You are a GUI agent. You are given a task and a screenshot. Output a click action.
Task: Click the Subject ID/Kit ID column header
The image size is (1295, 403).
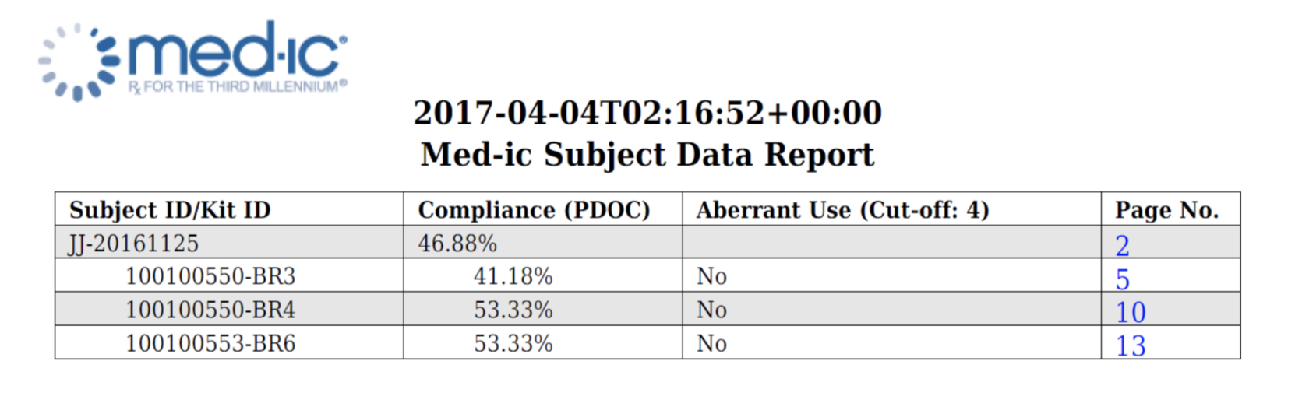(170, 210)
